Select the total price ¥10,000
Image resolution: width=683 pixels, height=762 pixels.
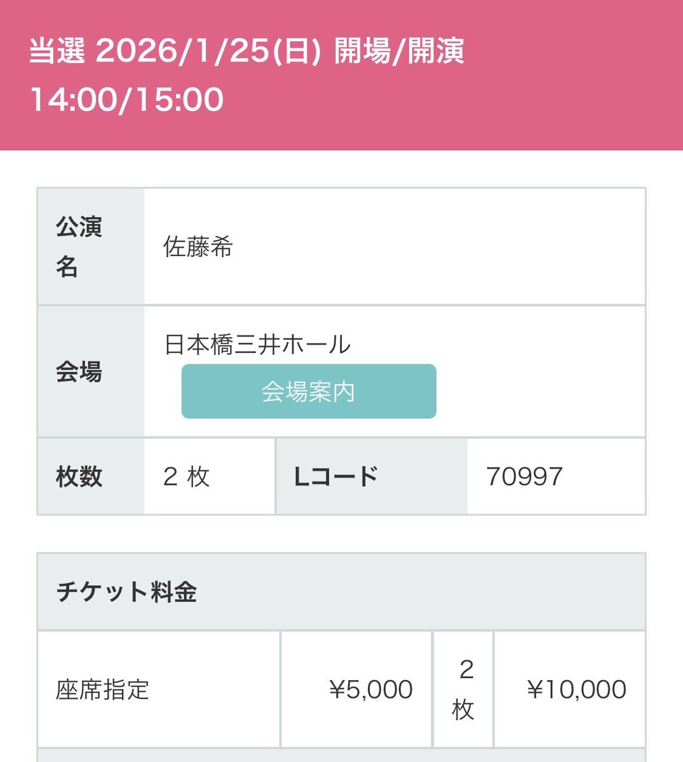point(577,690)
